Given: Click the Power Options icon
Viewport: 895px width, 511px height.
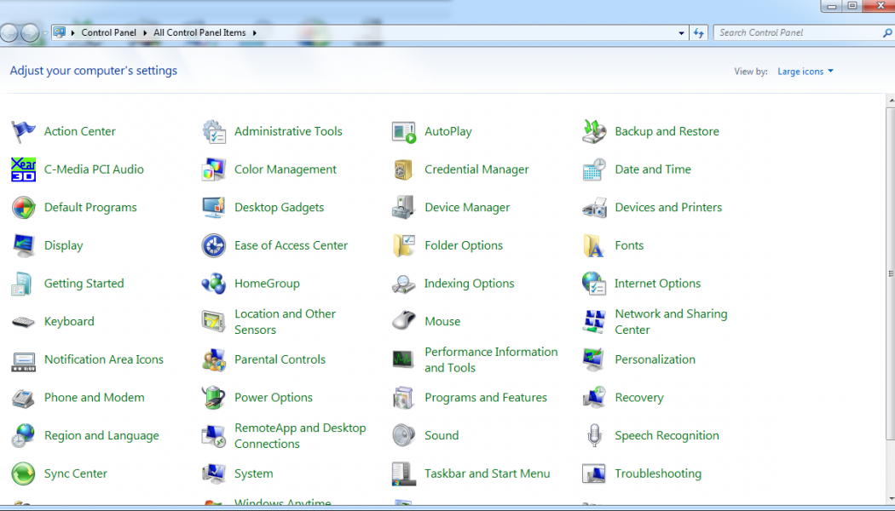Looking at the screenshot, I should (x=213, y=398).
